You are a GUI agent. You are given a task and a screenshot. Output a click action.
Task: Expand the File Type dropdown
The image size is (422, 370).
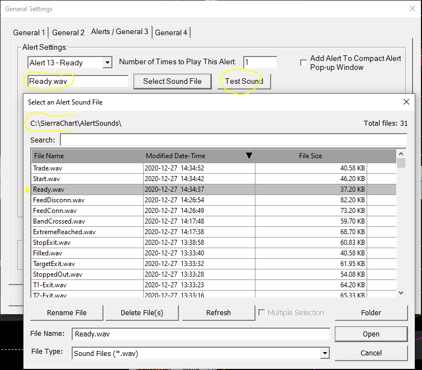(325, 353)
